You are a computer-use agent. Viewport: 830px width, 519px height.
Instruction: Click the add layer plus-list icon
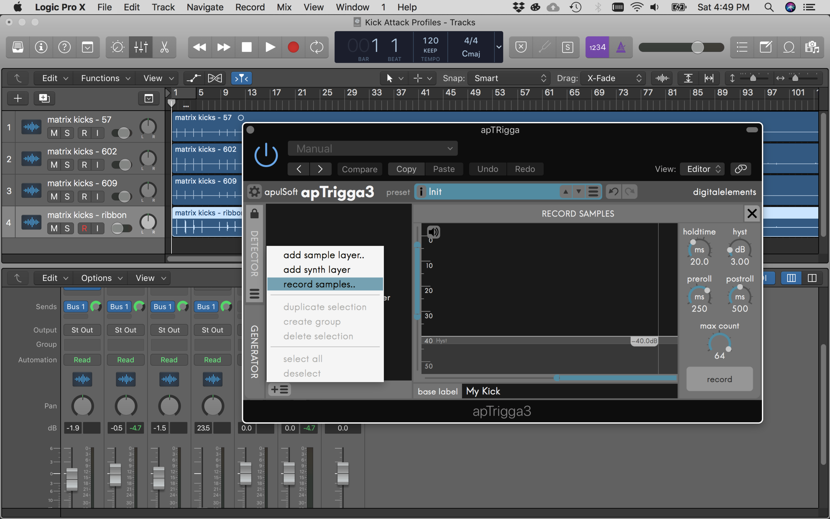(x=280, y=389)
